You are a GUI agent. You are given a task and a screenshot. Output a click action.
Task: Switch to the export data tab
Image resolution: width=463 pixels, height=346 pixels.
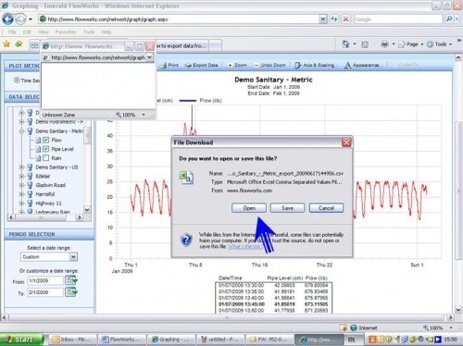point(182,46)
